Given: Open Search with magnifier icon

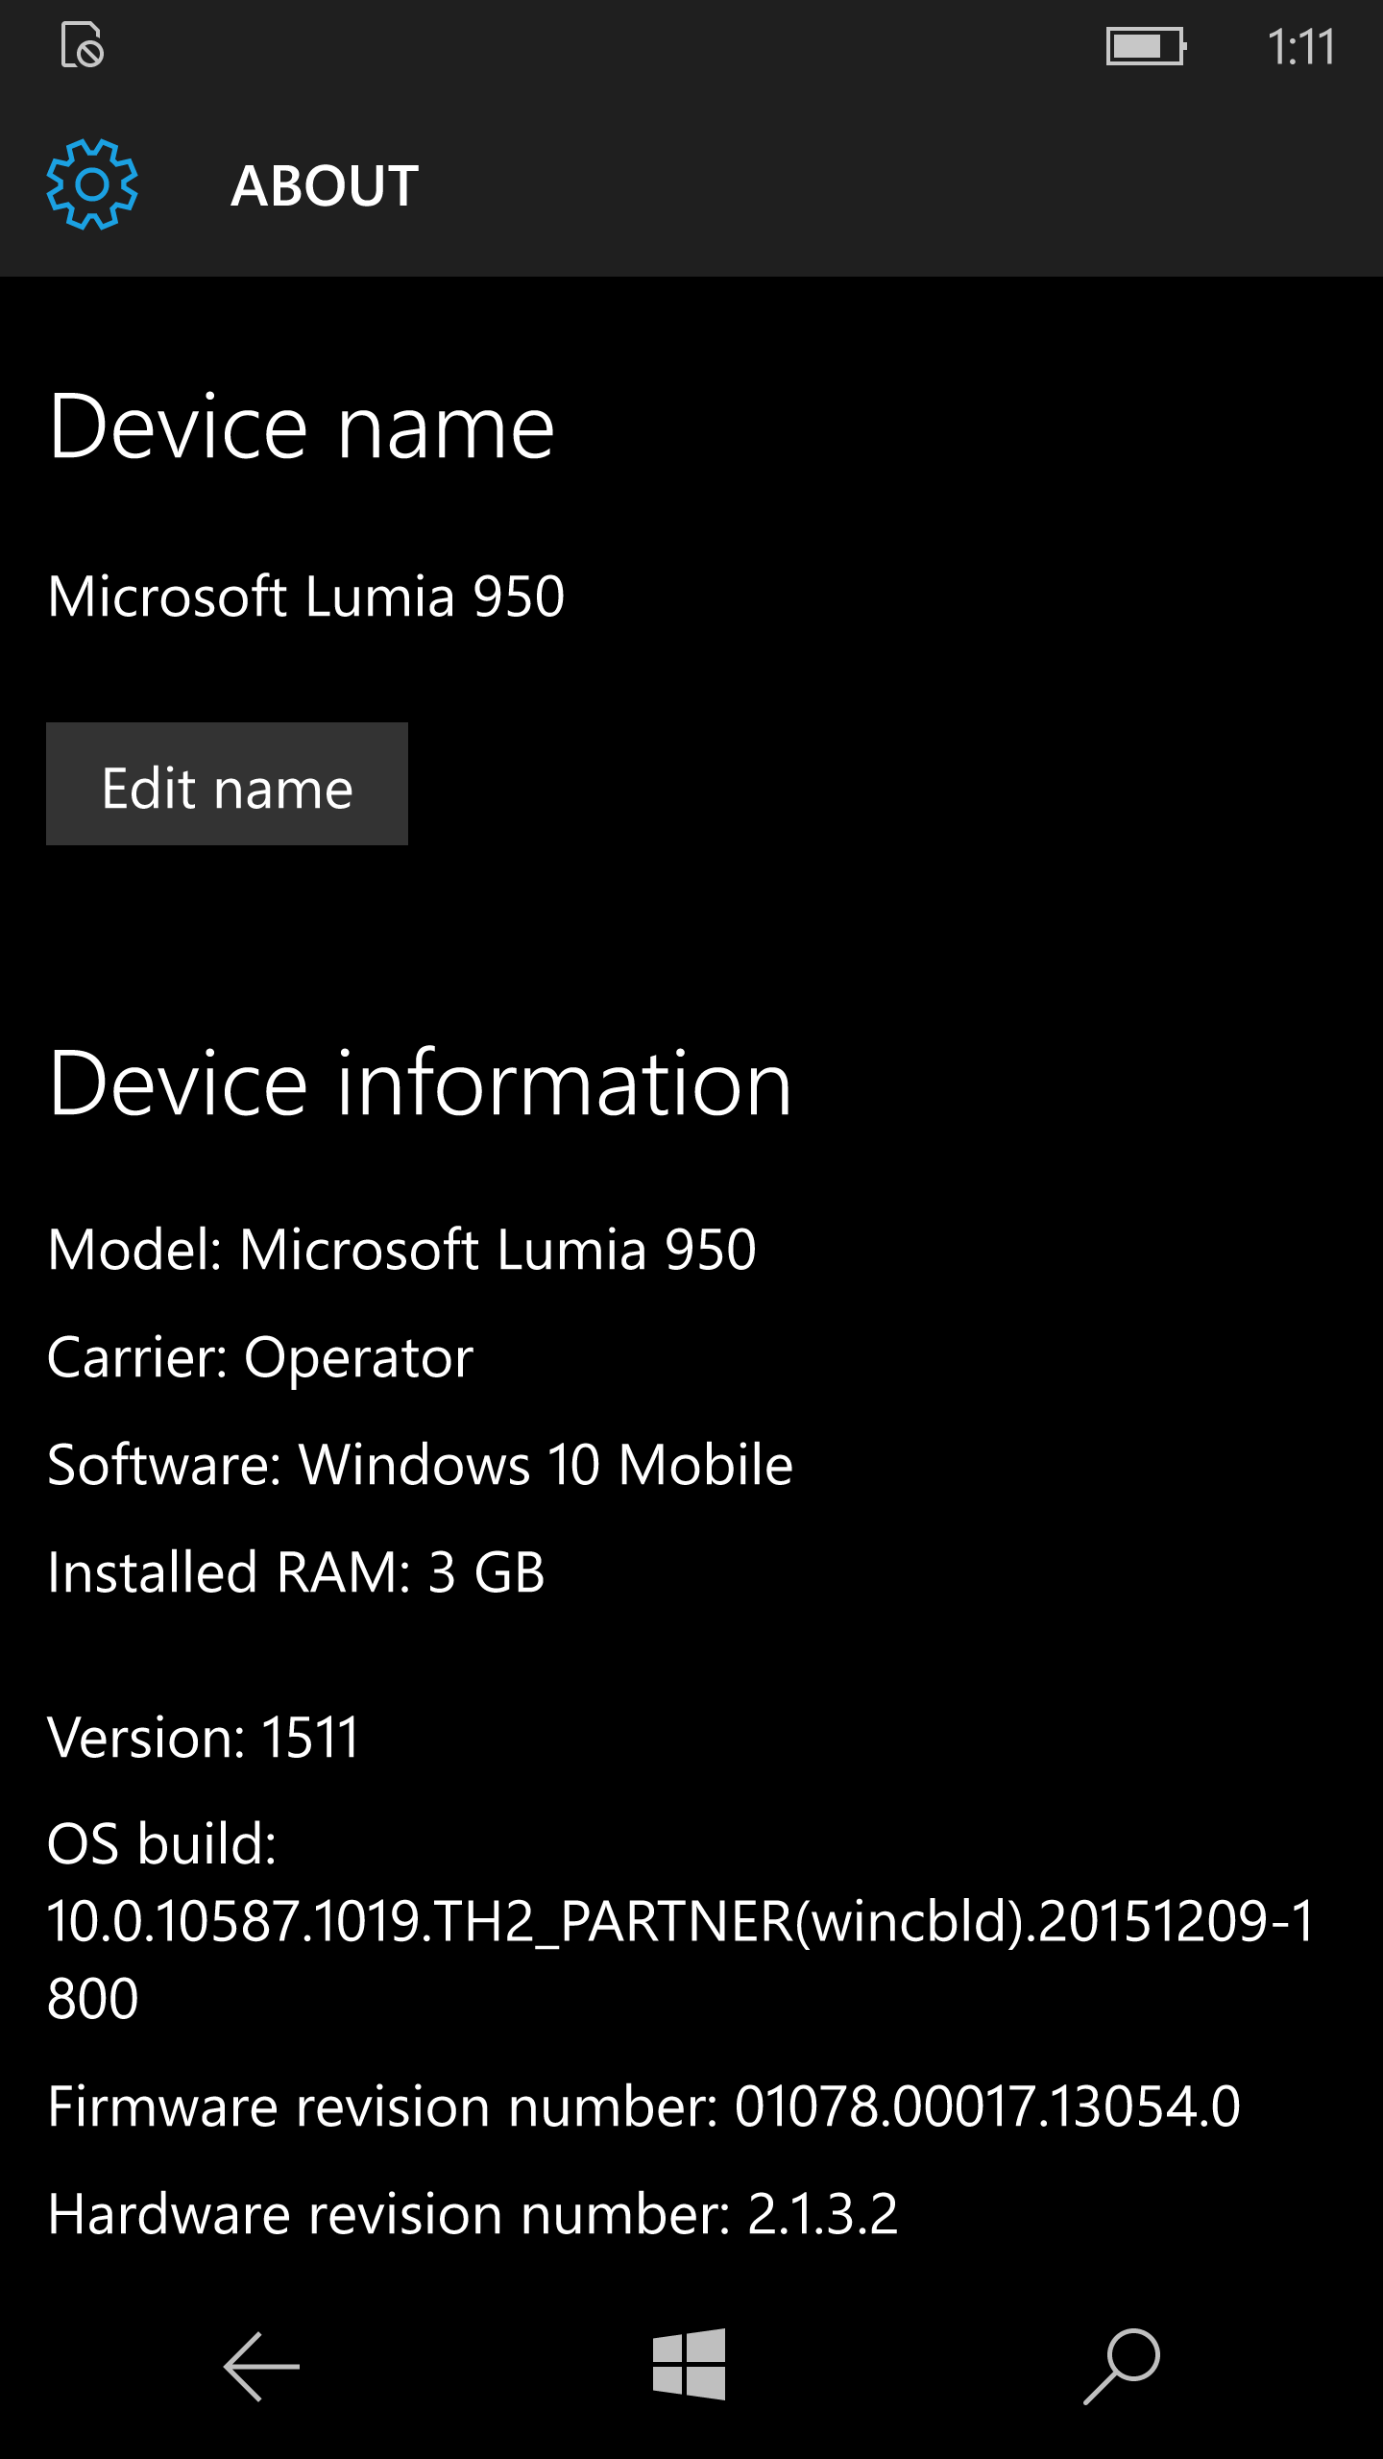Looking at the screenshot, I should [1122, 2365].
